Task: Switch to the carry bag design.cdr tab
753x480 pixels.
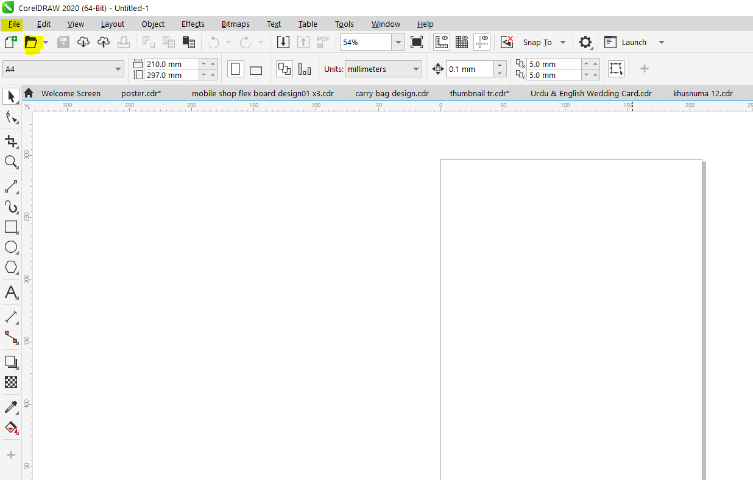Action: 392,93
